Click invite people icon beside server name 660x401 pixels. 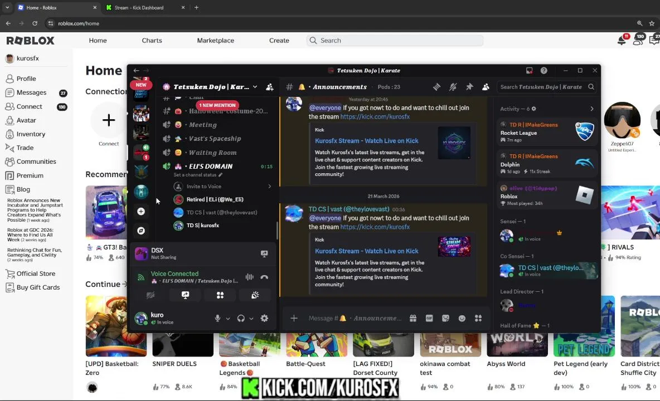pos(269,87)
